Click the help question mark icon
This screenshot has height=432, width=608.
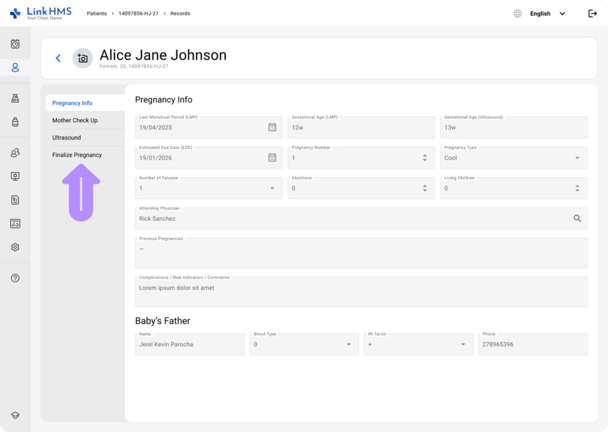point(15,278)
